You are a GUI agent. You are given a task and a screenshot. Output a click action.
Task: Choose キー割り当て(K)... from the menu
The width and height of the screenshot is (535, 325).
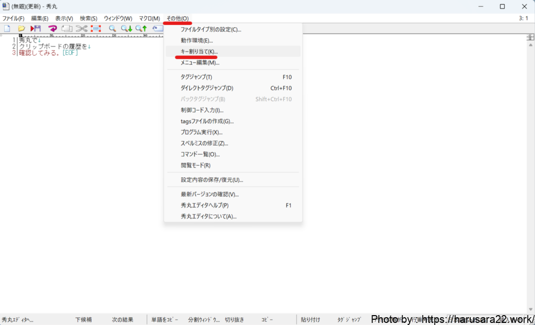tap(199, 52)
